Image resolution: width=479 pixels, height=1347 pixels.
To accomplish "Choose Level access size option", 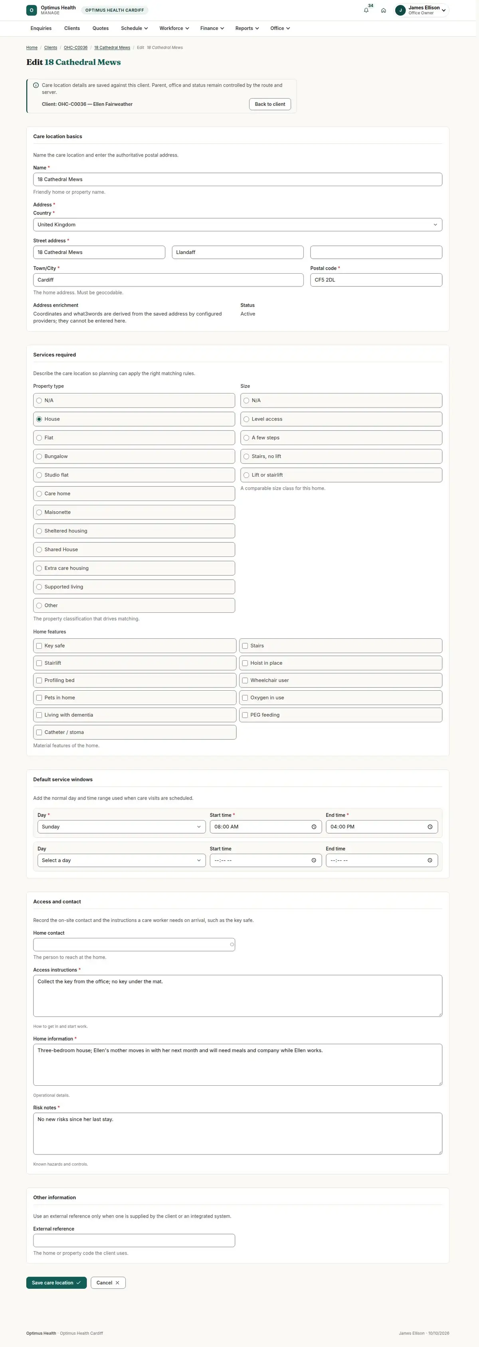I will (x=341, y=419).
